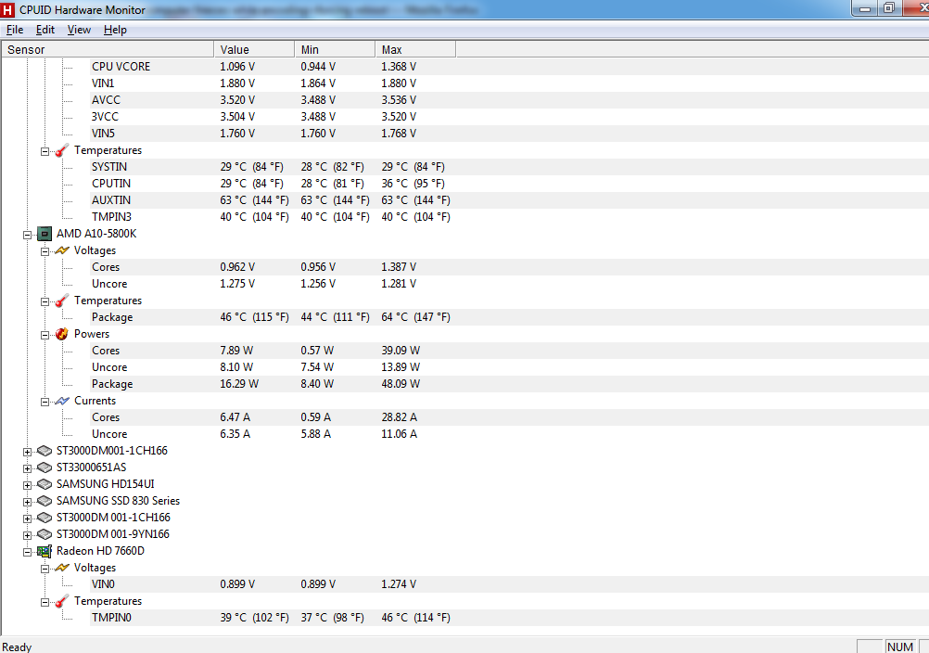Collapse the AMD A10-5800K node
Image resolution: width=929 pixels, height=653 pixels.
click(27, 235)
